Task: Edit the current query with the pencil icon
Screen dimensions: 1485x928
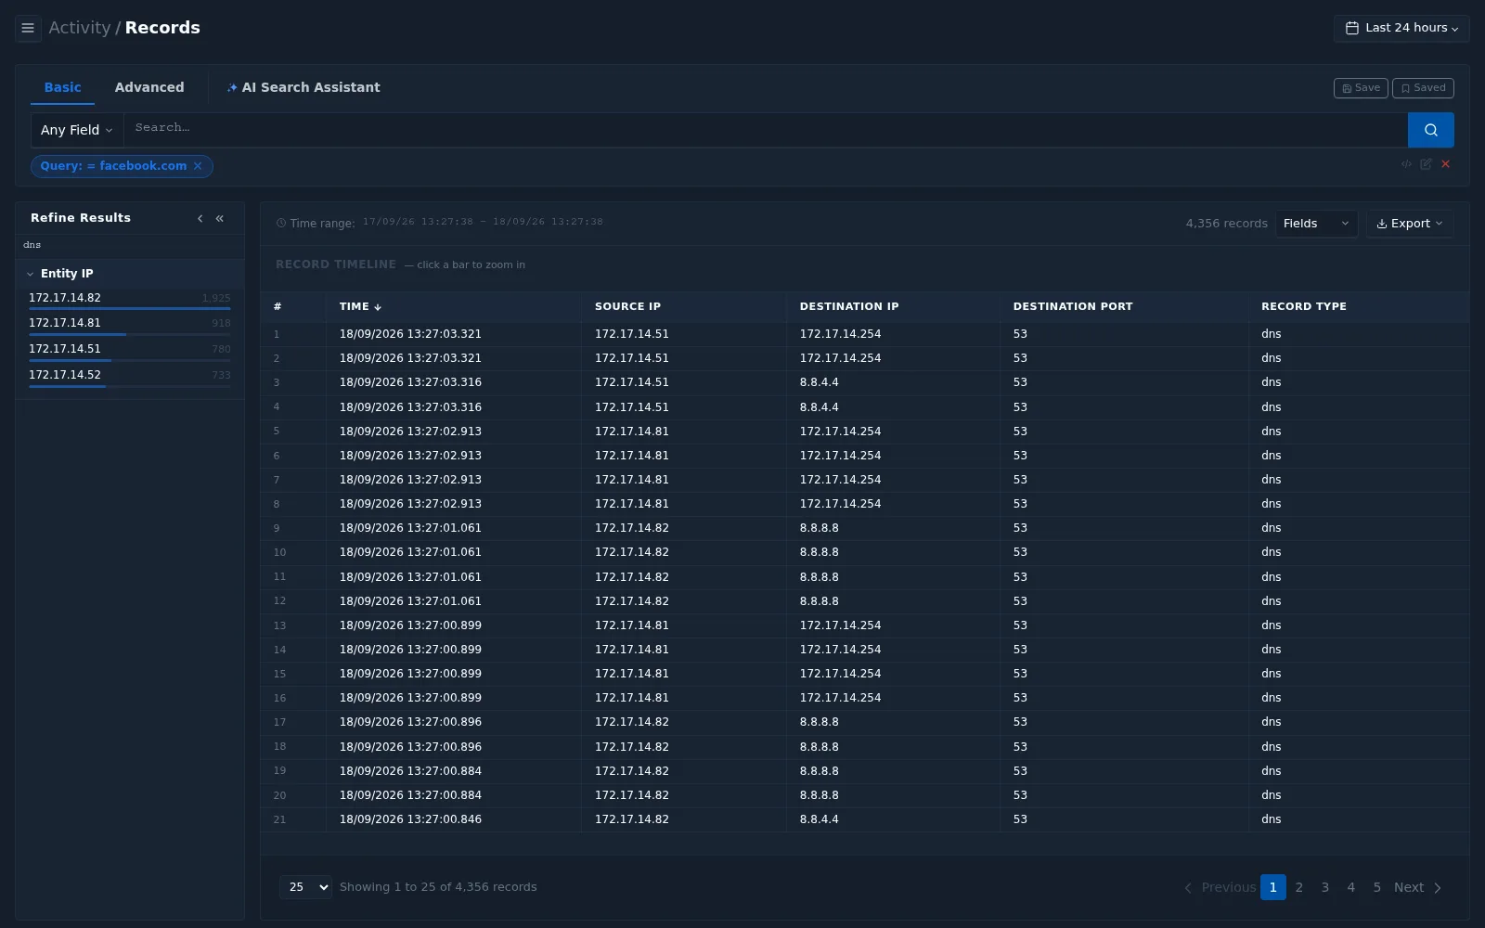Action: point(1426,164)
